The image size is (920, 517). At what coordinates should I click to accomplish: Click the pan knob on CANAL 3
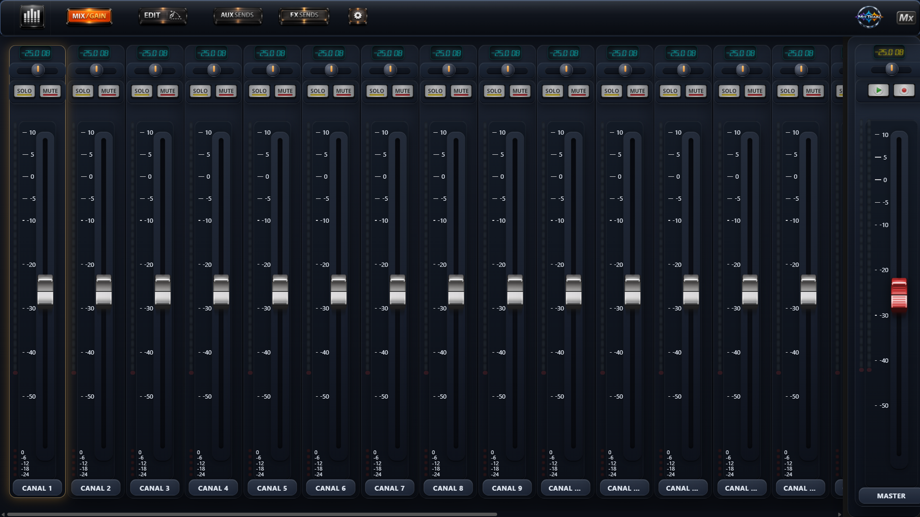click(154, 69)
